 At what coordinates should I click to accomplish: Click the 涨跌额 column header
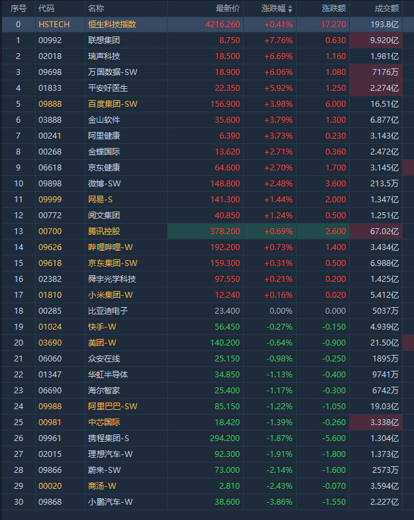(x=333, y=9)
